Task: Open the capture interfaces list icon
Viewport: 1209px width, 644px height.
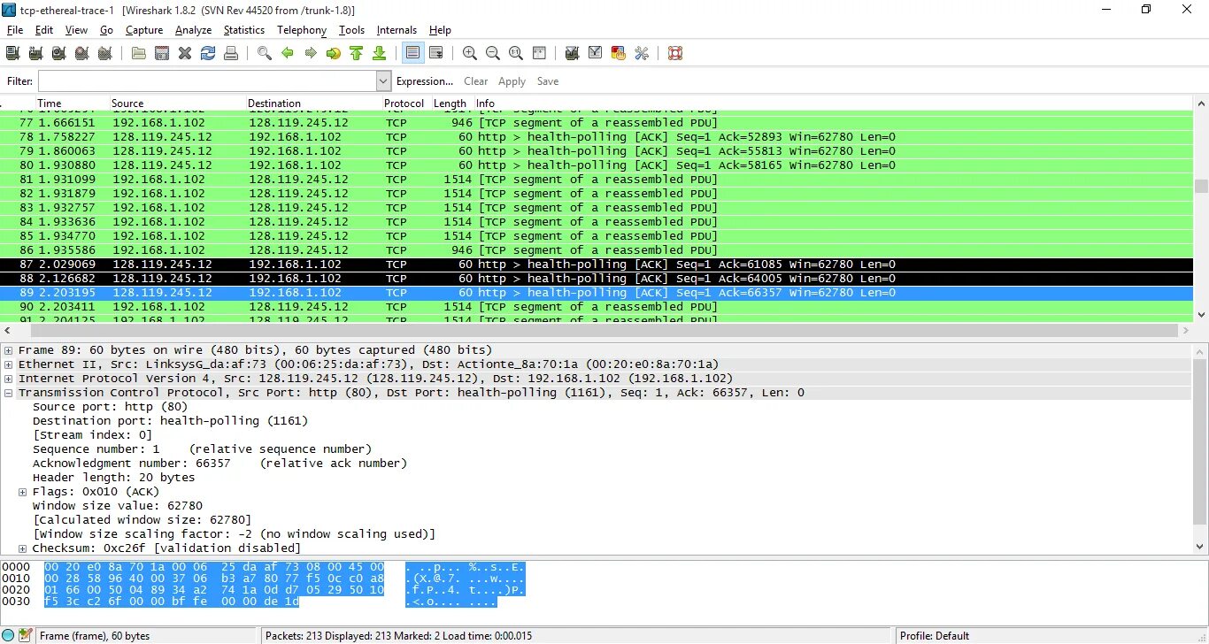Action: tap(13, 53)
